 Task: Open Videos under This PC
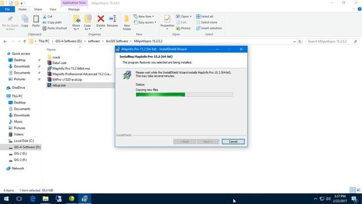(19, 134)
